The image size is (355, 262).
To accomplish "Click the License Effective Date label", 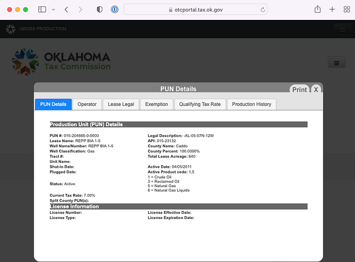I will point(170,213).
